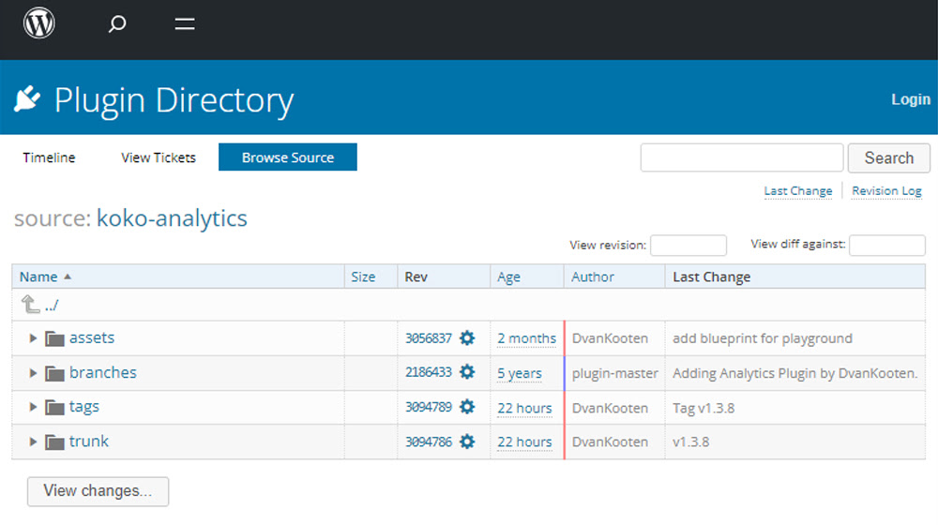Screen dimensions: 938x525
Task: Sort by the Name column header
Action: (38, 277)
